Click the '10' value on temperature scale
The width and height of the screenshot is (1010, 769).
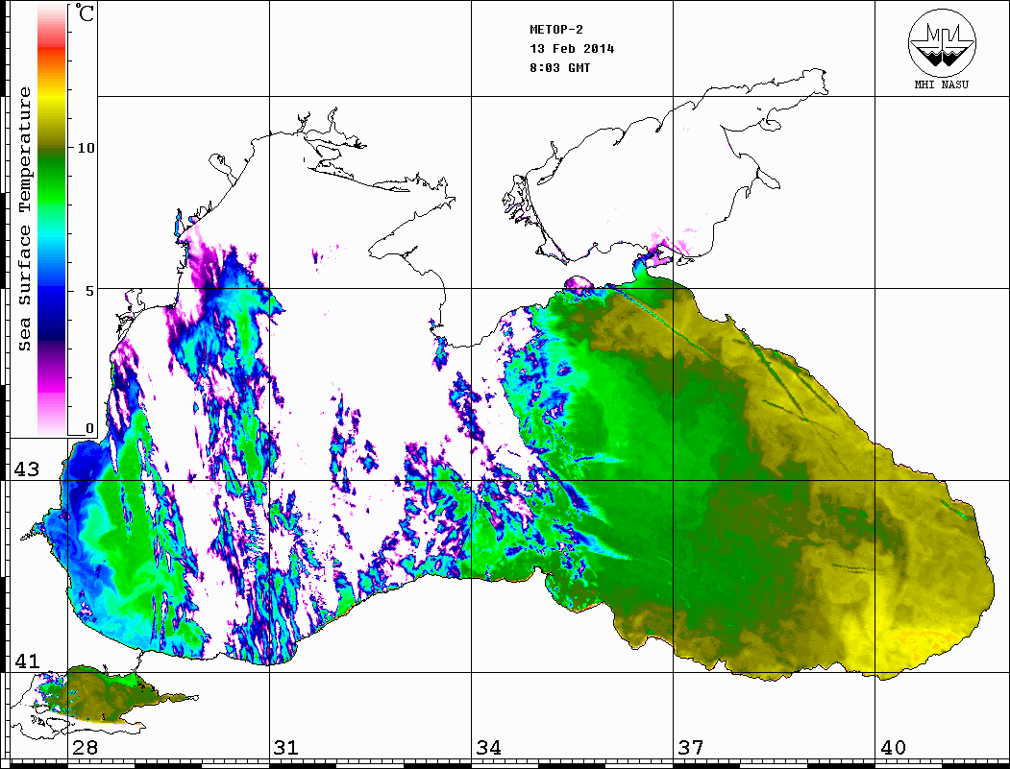86,148
